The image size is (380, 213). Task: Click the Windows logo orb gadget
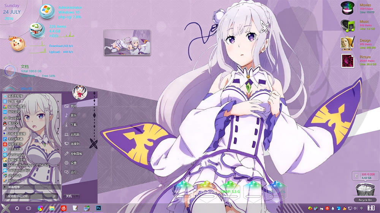click(x=47, y=11)
